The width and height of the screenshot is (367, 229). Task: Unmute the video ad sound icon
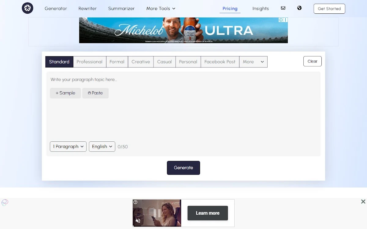(138, 220)
